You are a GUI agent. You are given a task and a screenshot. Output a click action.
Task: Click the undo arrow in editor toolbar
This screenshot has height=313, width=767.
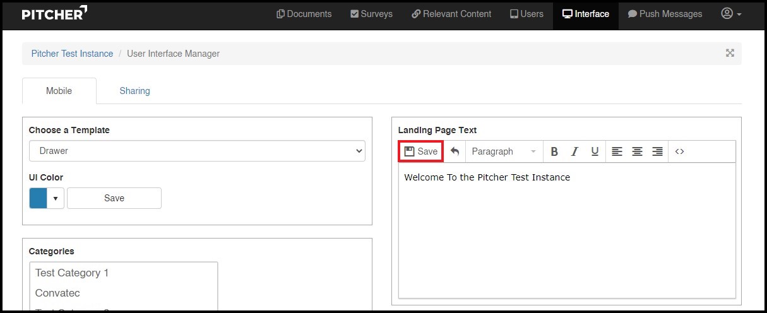point(455,151)
